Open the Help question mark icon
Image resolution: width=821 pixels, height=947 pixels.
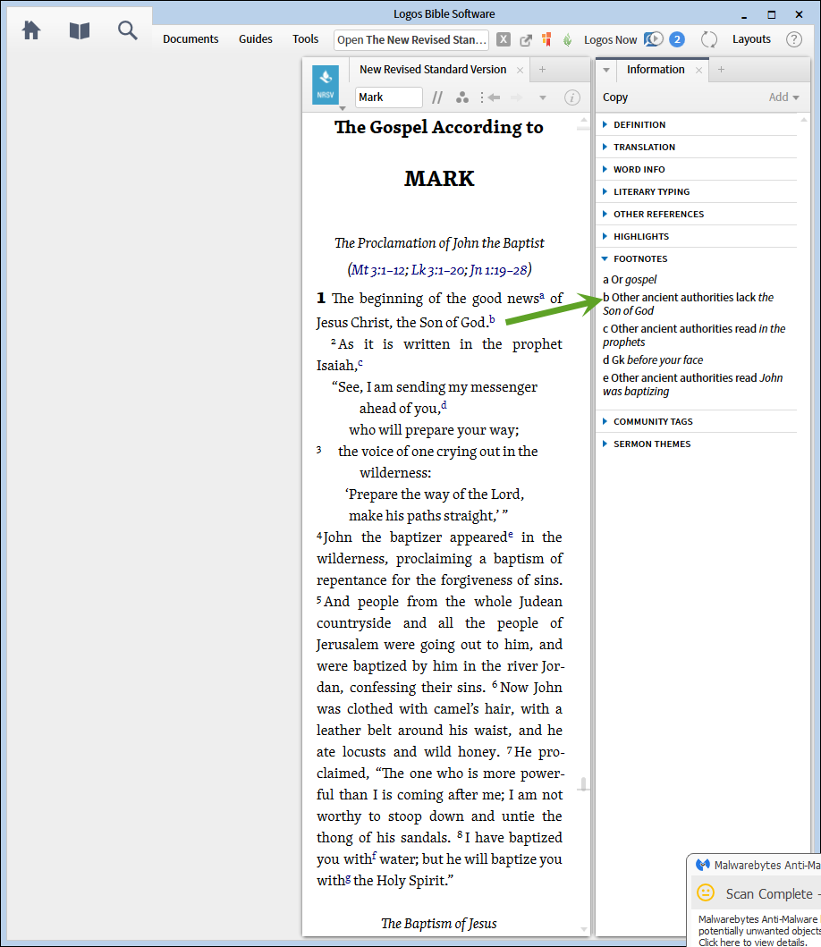coord(794,40)
